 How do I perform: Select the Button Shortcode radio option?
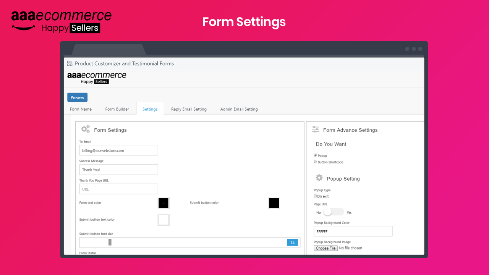(x=315, y=162)
